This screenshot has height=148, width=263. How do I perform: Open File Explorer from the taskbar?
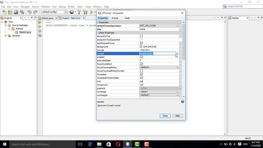click(99, 144)
